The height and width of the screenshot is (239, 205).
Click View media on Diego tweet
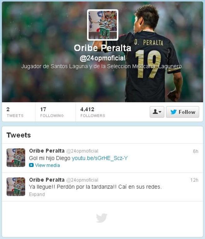pos(47,165)
